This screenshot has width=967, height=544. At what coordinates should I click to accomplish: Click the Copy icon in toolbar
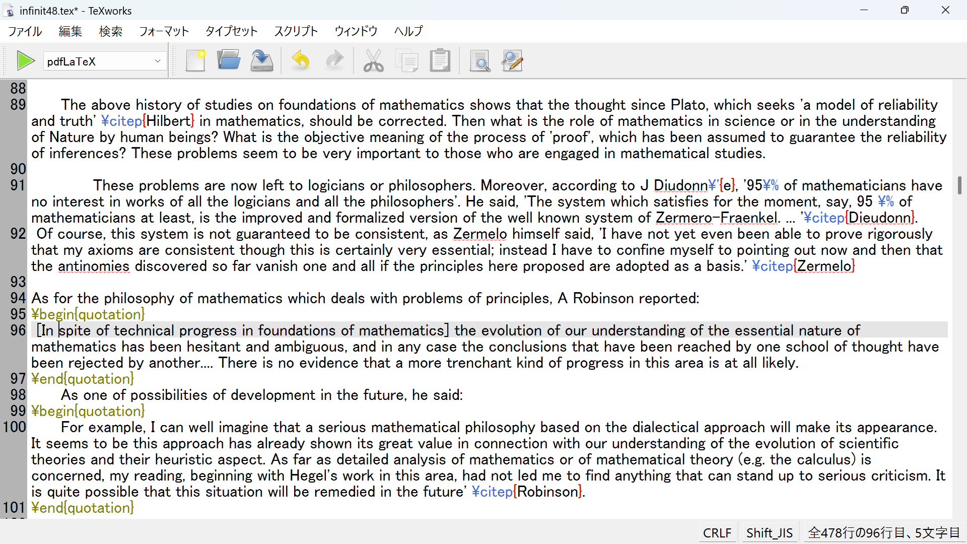click(407, 61)
